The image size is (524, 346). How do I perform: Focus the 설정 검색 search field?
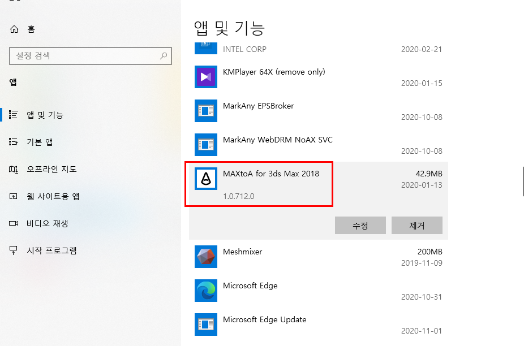coord(90,56)
